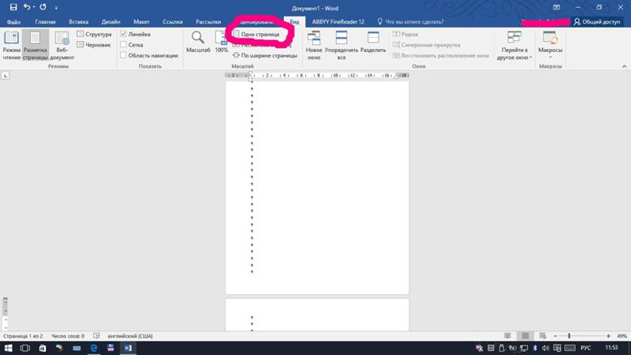The image size is (631, 355).
Task: Choose Одна страница zoom option
Action: pos(256,34)
